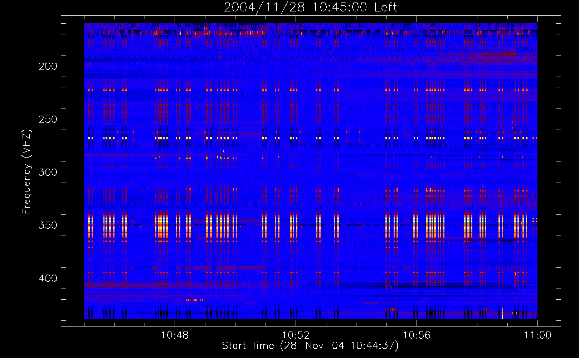This screenshot has height=358, width=579.
Task: Click the 350 frequency tick label
Action: tap(48, 225)
